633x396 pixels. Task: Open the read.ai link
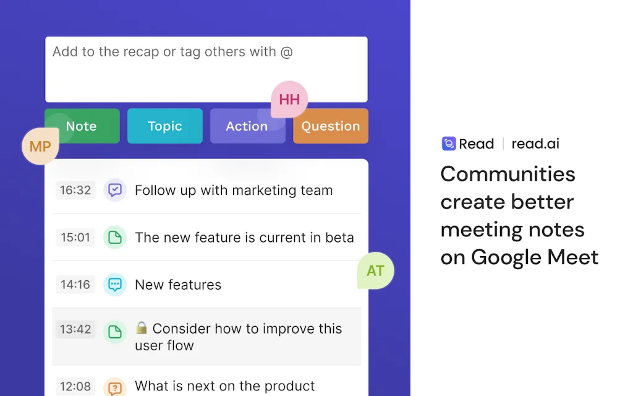click(x=535, y=143)
